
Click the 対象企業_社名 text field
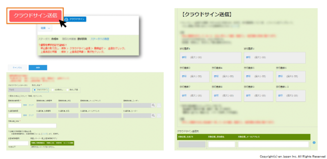pyautogui.click(x=32, y=126)
